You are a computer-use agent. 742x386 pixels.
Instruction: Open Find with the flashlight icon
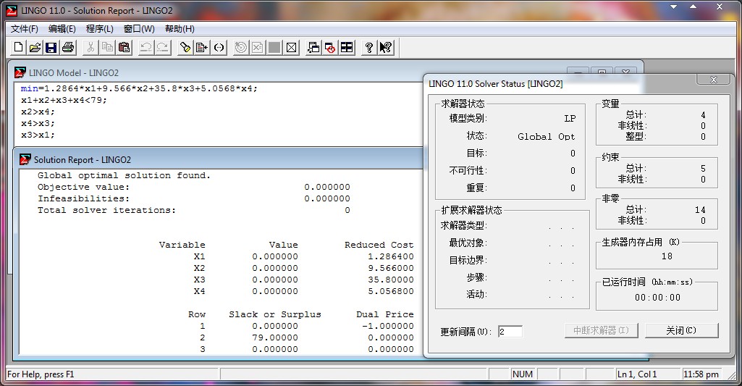pos(185,47)
